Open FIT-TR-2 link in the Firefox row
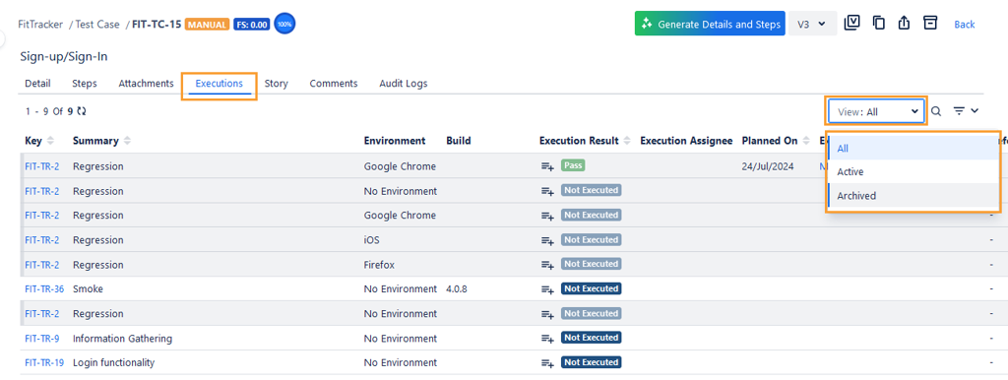The height and width of the screenshot is (380, 1008). pos(41,265)
